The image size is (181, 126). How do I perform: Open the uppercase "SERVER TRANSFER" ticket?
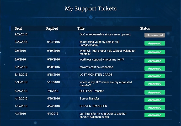93,106
